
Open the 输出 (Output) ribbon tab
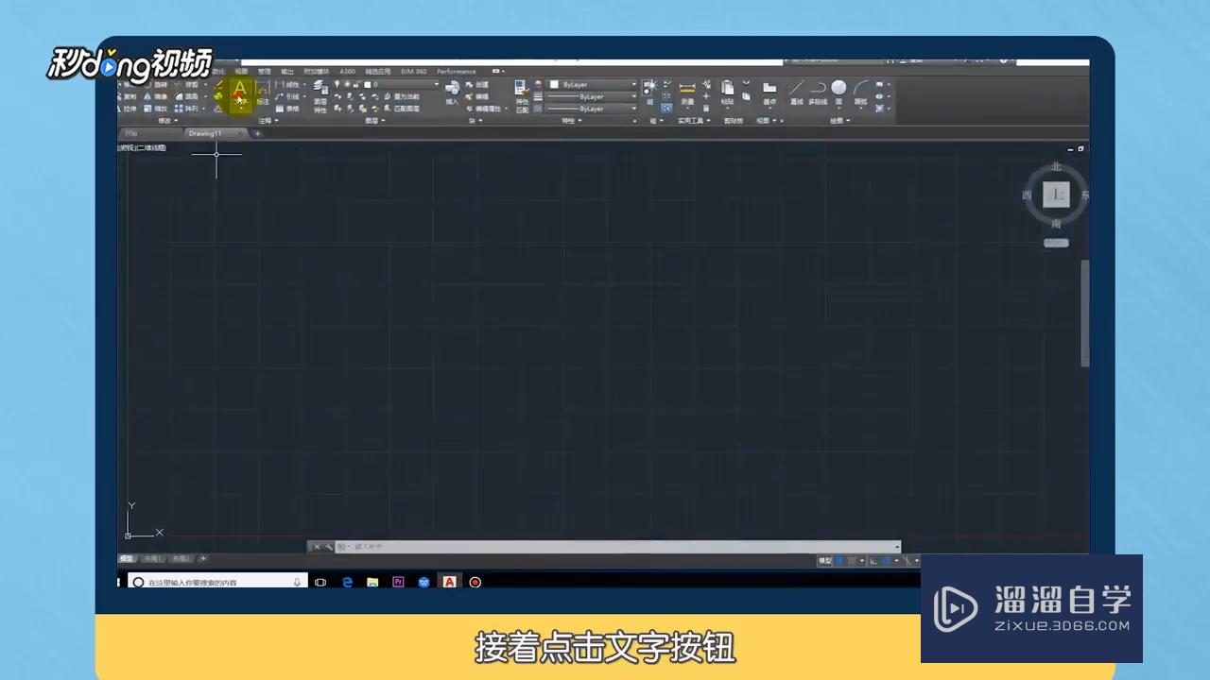tap(287, 71)
